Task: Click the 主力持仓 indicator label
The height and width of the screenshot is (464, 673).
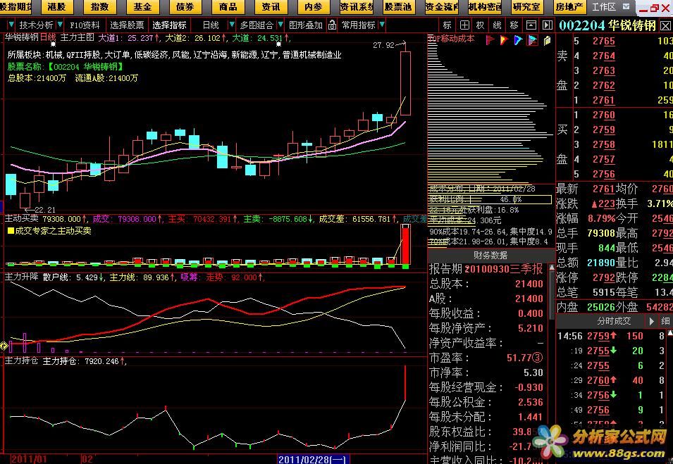Action: [21, 361]
